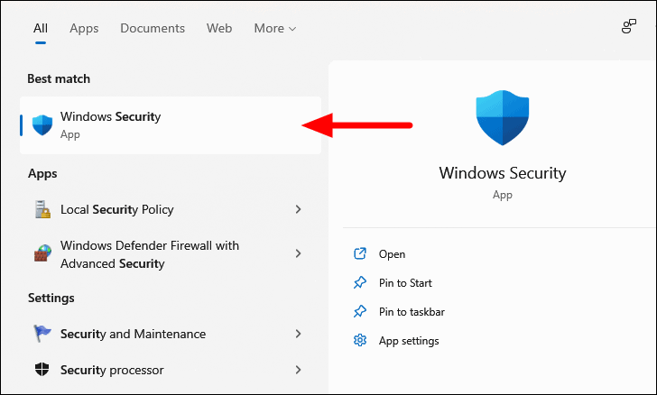Click the pin icon beside Pin to Start
Image resolution: width=657 pixels, height=395 pixels.
[360, 283]
